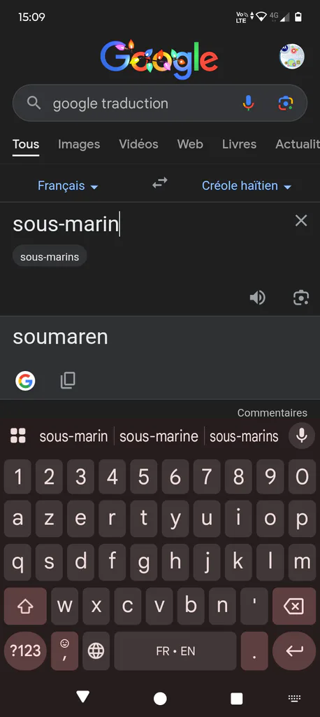
Task: Open camera translate icon
Action: [x=301, y=298]
